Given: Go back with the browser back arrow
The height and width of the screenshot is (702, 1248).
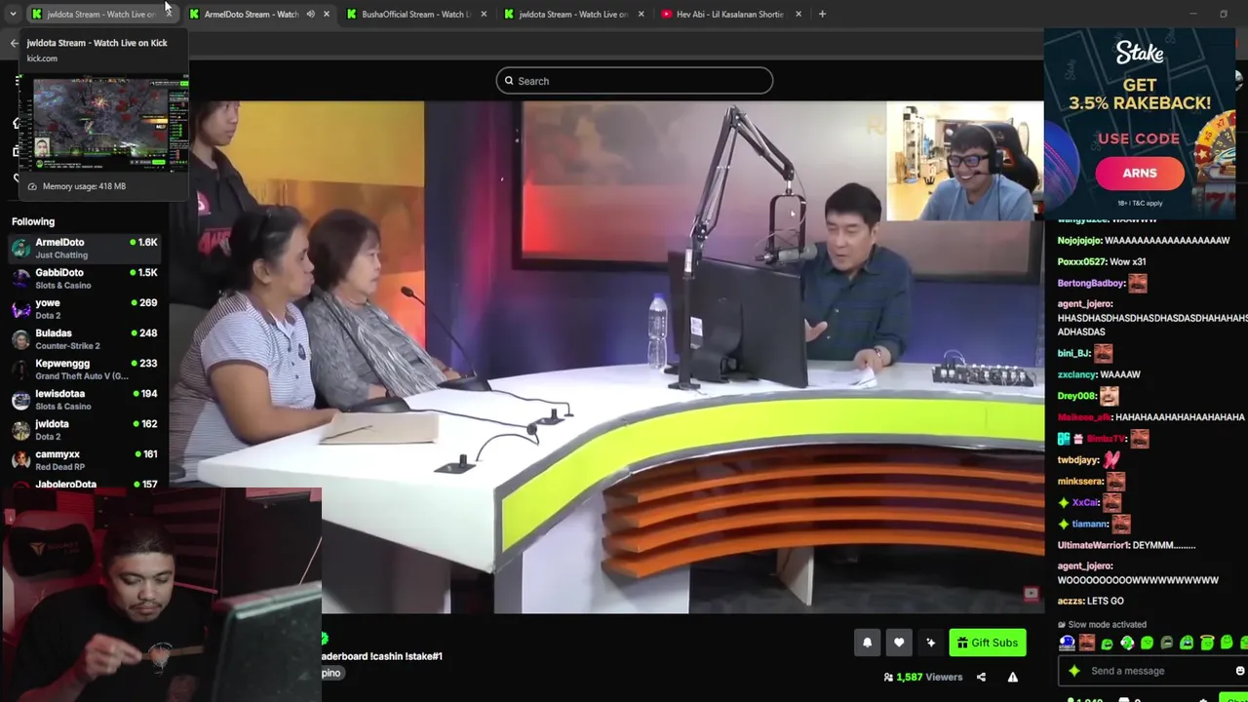Looking at the screenshot, I should coord(14,43).
